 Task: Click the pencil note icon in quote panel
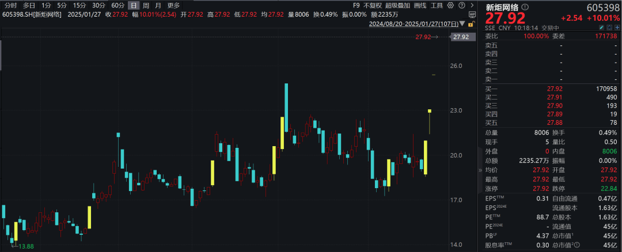pos(601,28)
